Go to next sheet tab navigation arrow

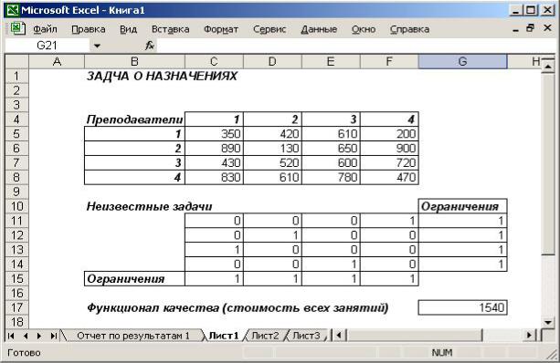click(39, 336)
